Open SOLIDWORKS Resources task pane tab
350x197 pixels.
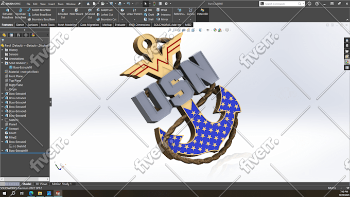(347, 40)
